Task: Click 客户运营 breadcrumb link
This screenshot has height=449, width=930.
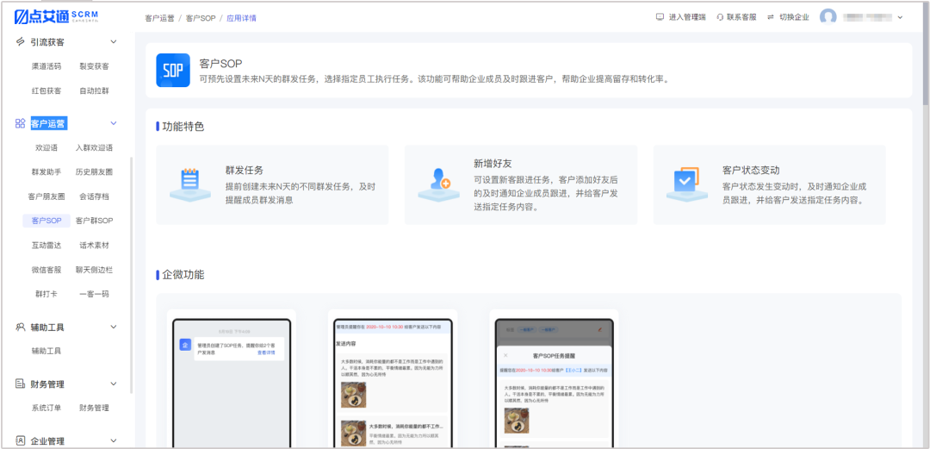Action: (159, 18)
